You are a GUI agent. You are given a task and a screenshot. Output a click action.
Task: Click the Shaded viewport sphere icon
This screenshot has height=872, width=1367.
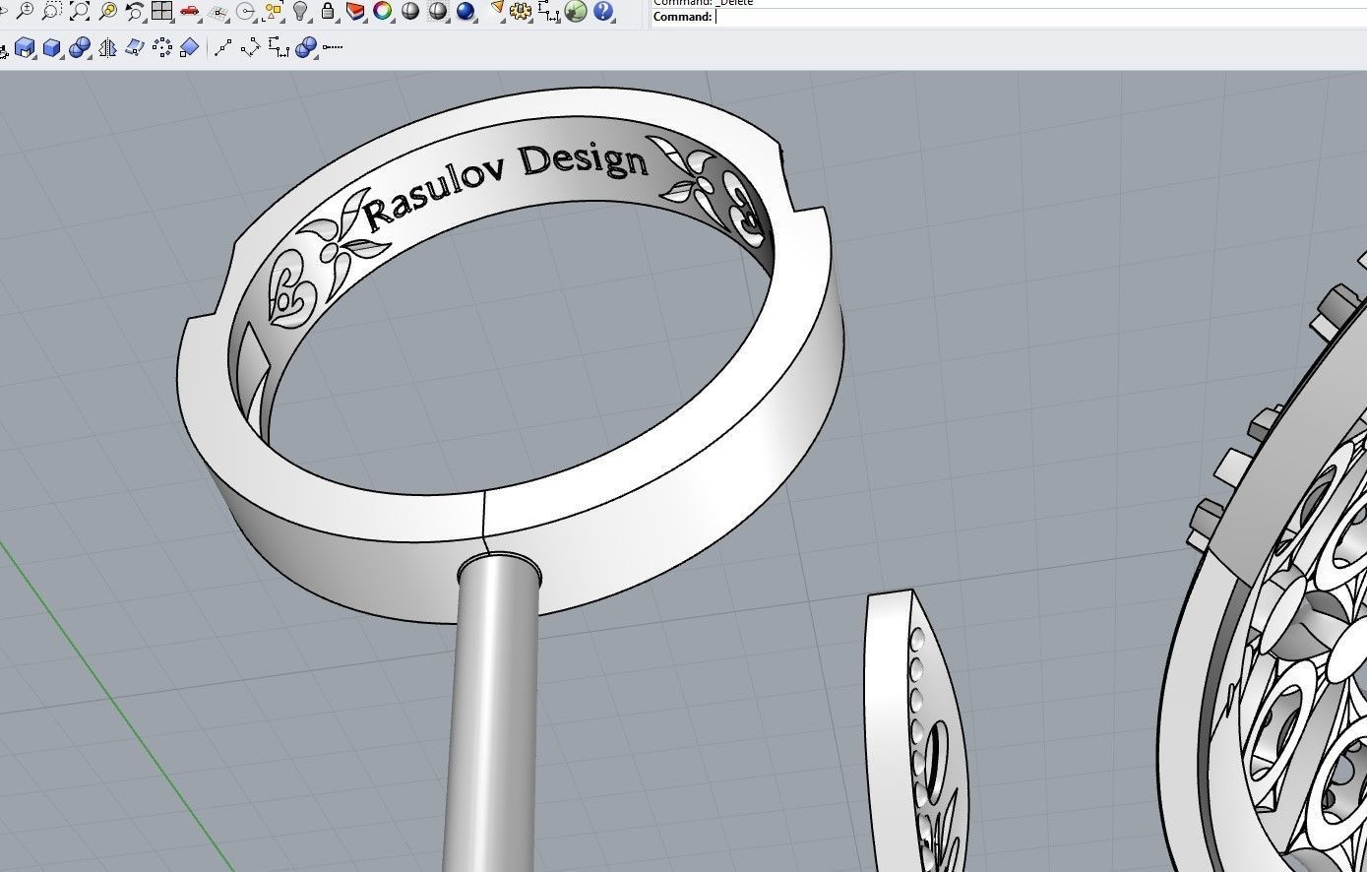[x=410, y=11]
